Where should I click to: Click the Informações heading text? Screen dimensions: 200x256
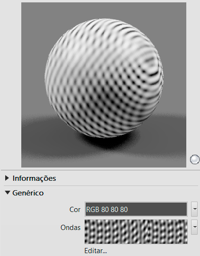[x=34, y=178]
